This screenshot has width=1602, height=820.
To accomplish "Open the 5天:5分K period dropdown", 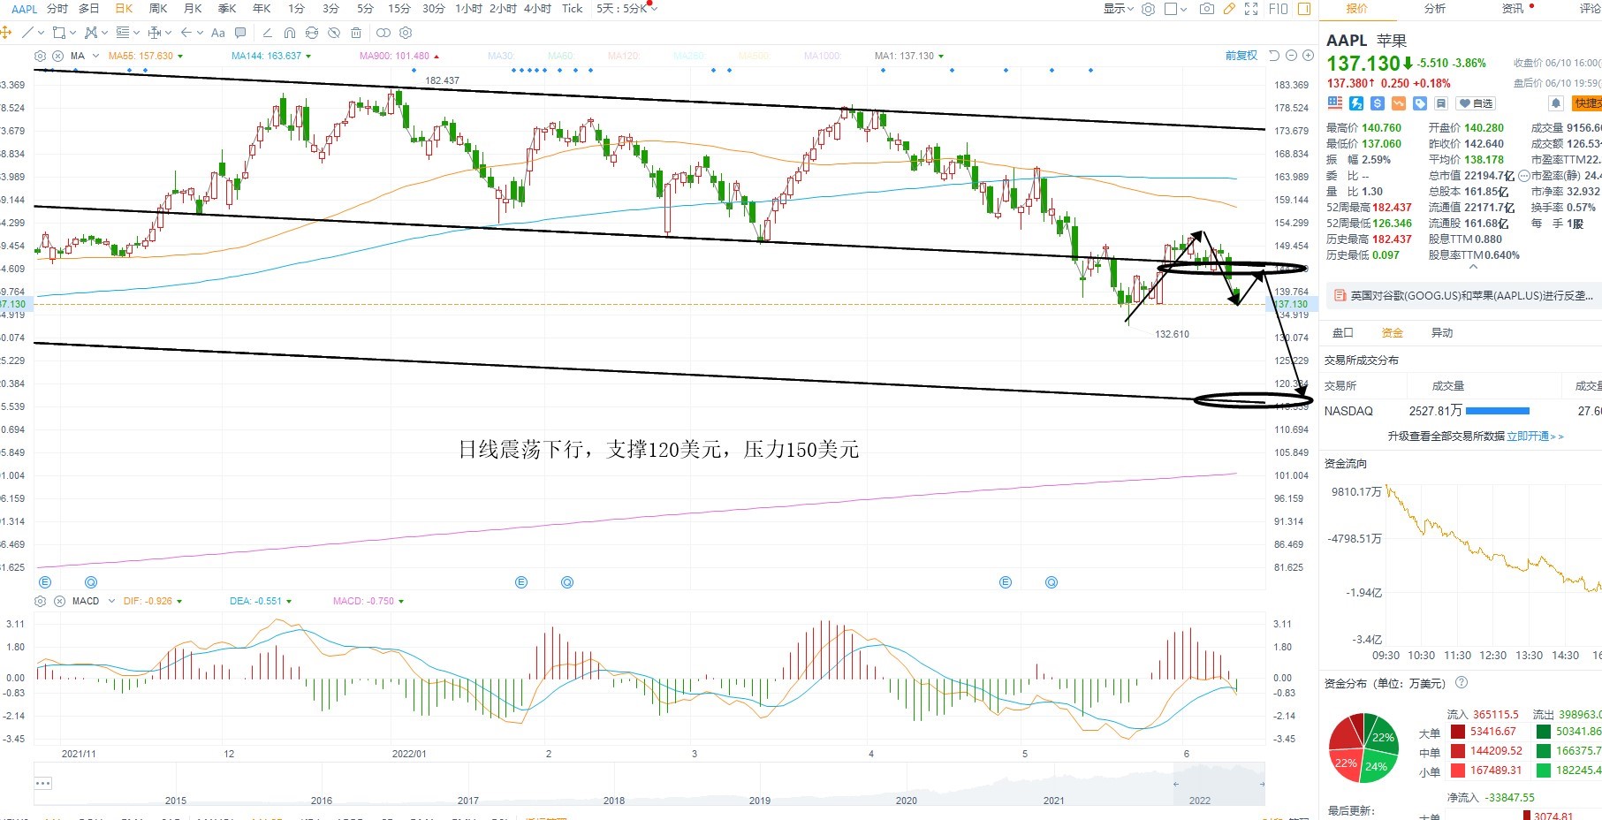I will click(x=626, y=9).
